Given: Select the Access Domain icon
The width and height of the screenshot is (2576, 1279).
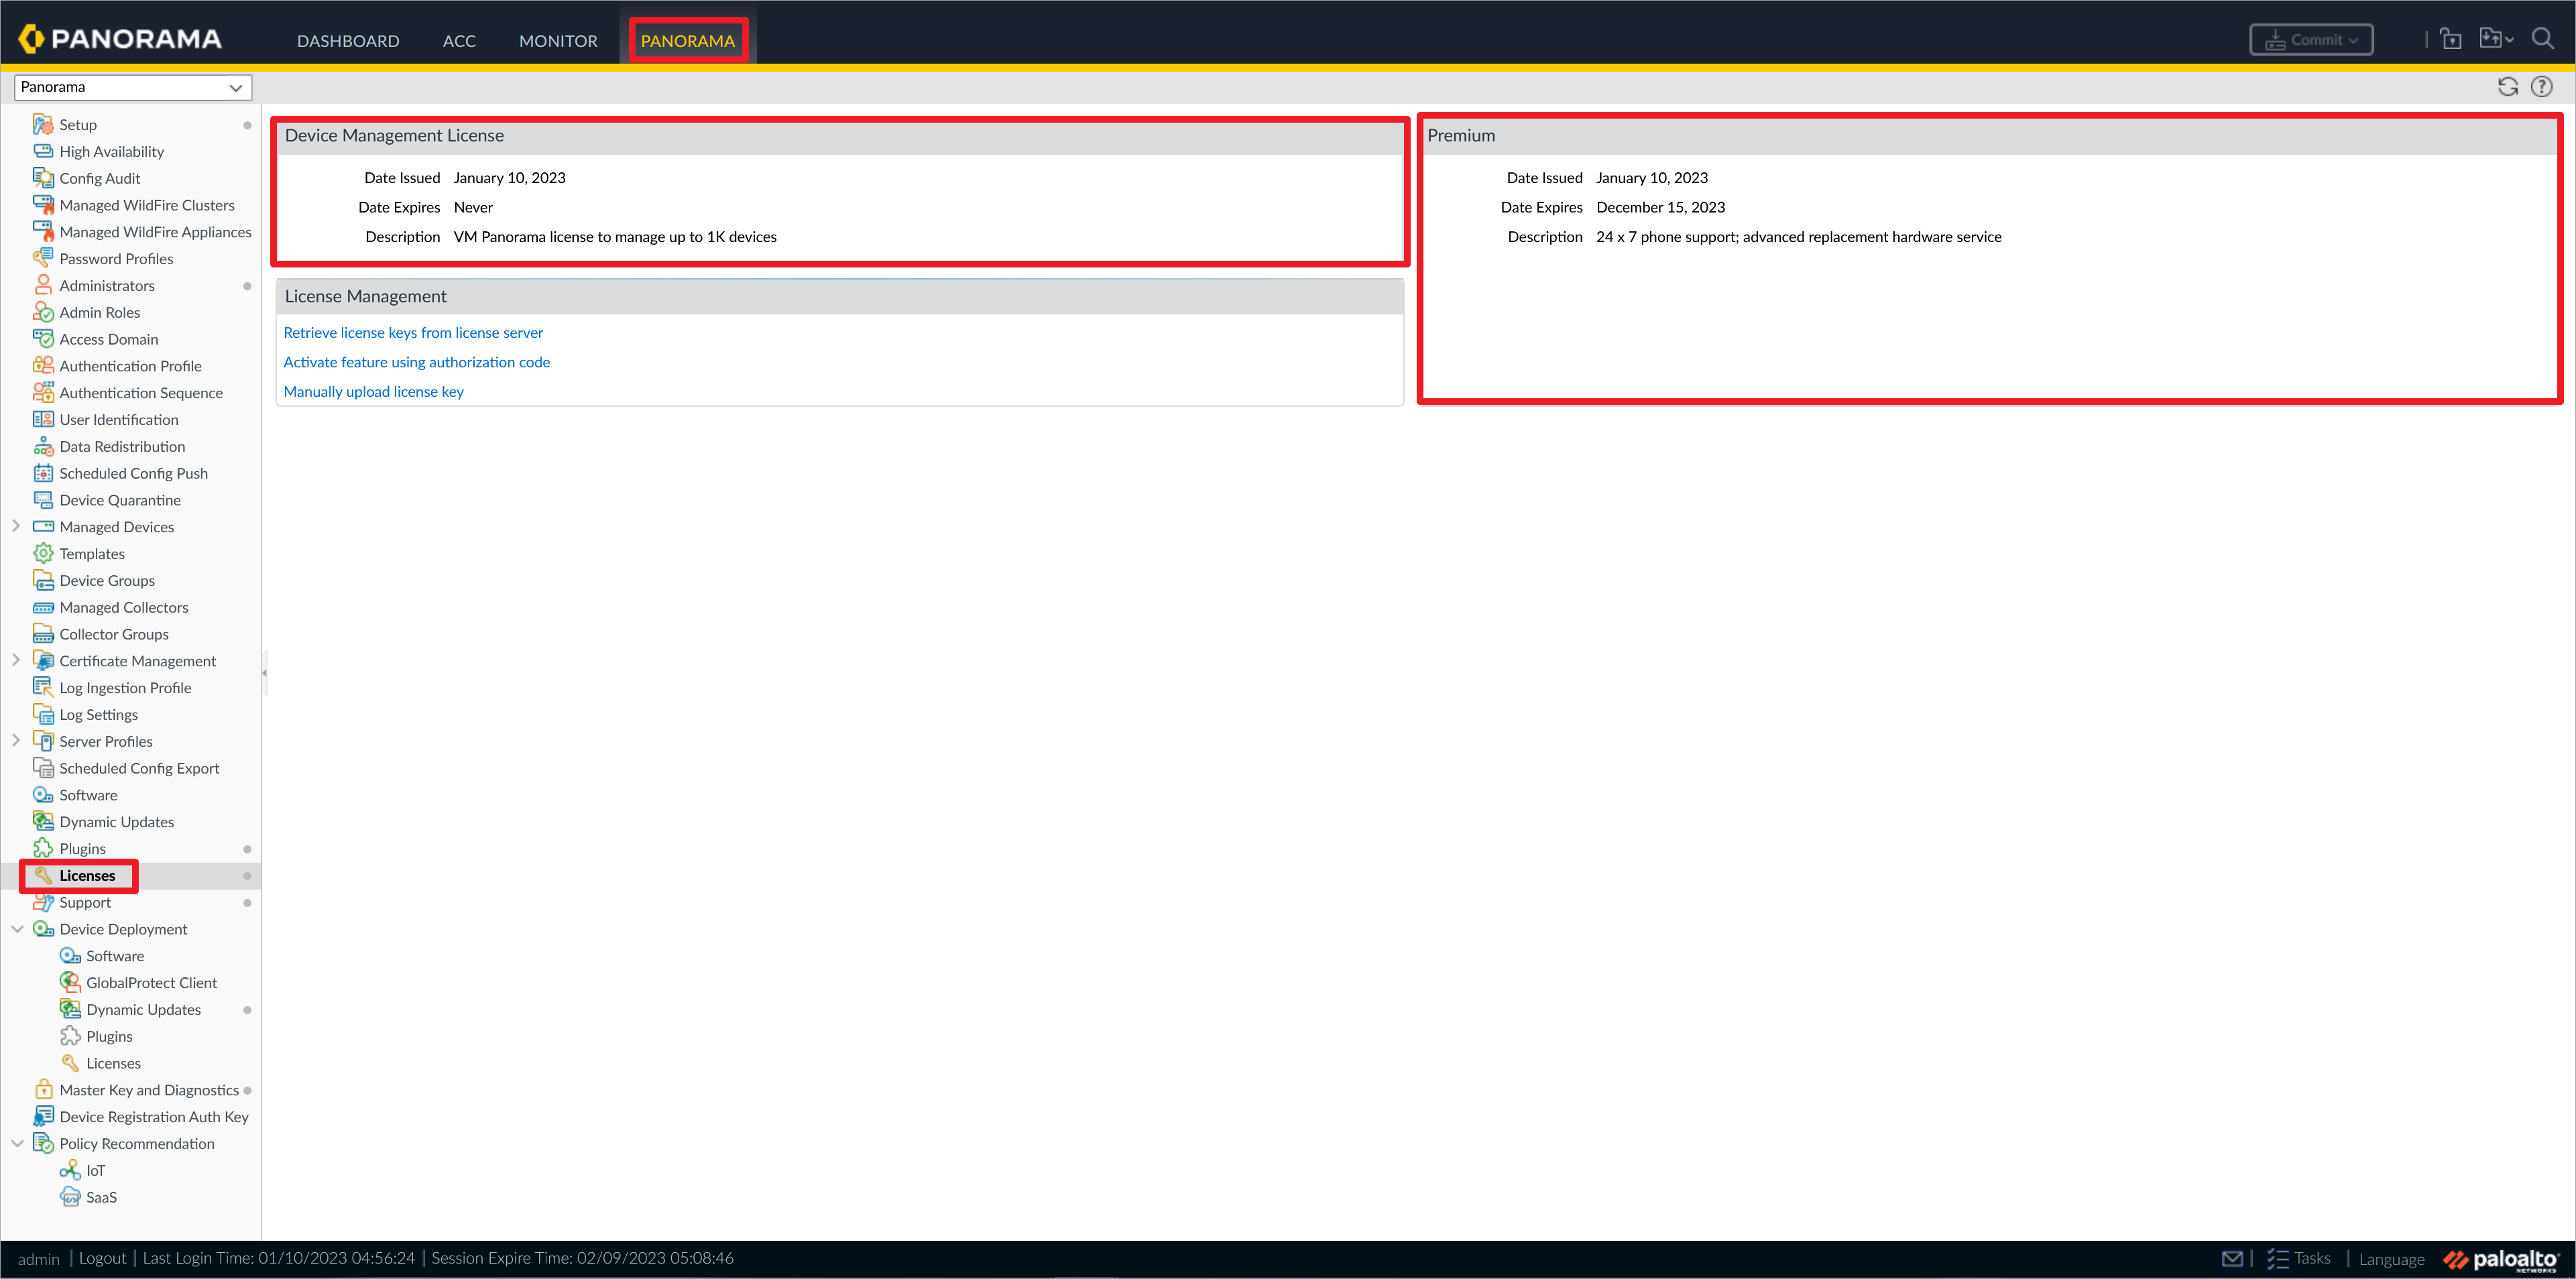Looking at the screenshot, I should pos(43,339).
